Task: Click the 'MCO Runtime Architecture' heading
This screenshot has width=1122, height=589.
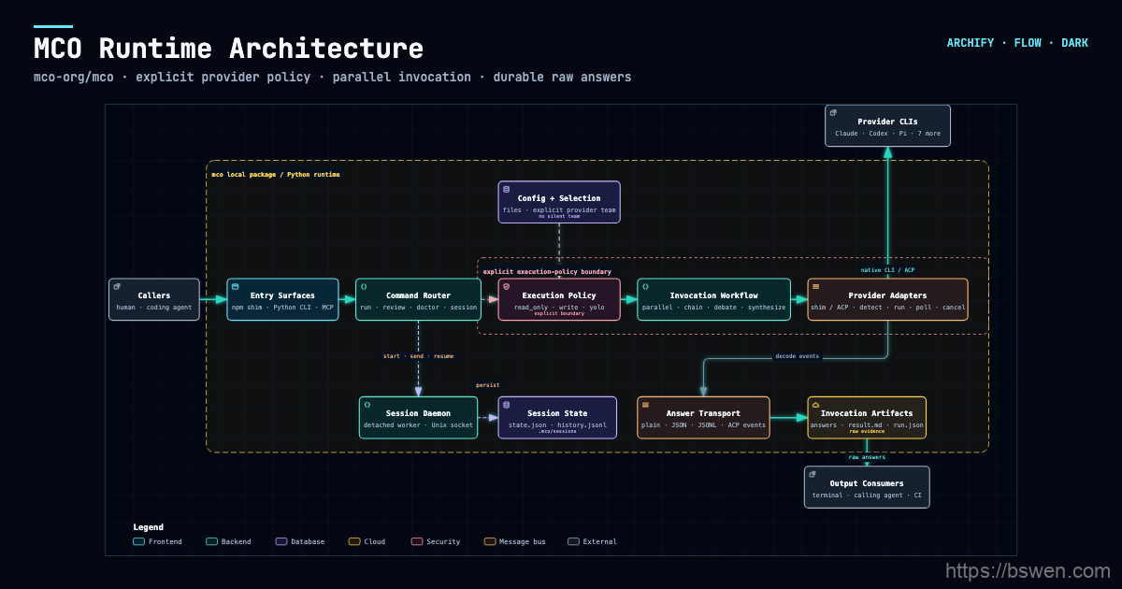Action: tap(228, 48)
